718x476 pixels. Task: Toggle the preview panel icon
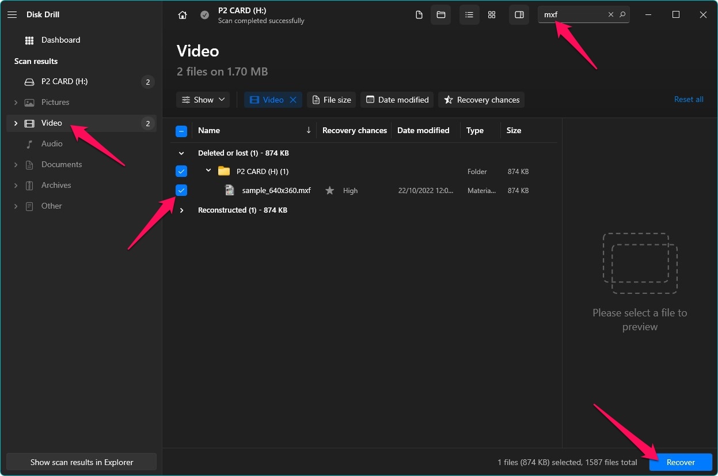pos(519,15)
